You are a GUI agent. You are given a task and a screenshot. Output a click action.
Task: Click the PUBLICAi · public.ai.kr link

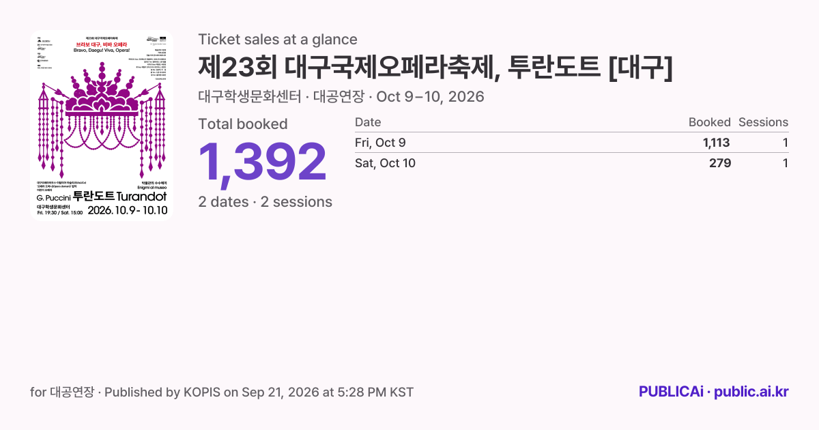point(713,392)
